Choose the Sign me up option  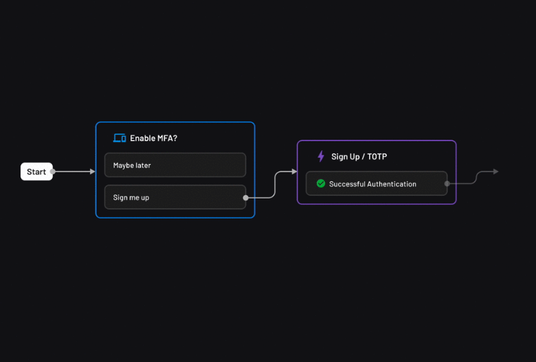175,197
